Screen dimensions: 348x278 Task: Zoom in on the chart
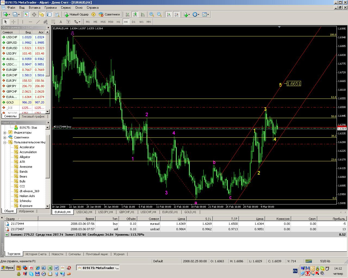click(152, 14)
